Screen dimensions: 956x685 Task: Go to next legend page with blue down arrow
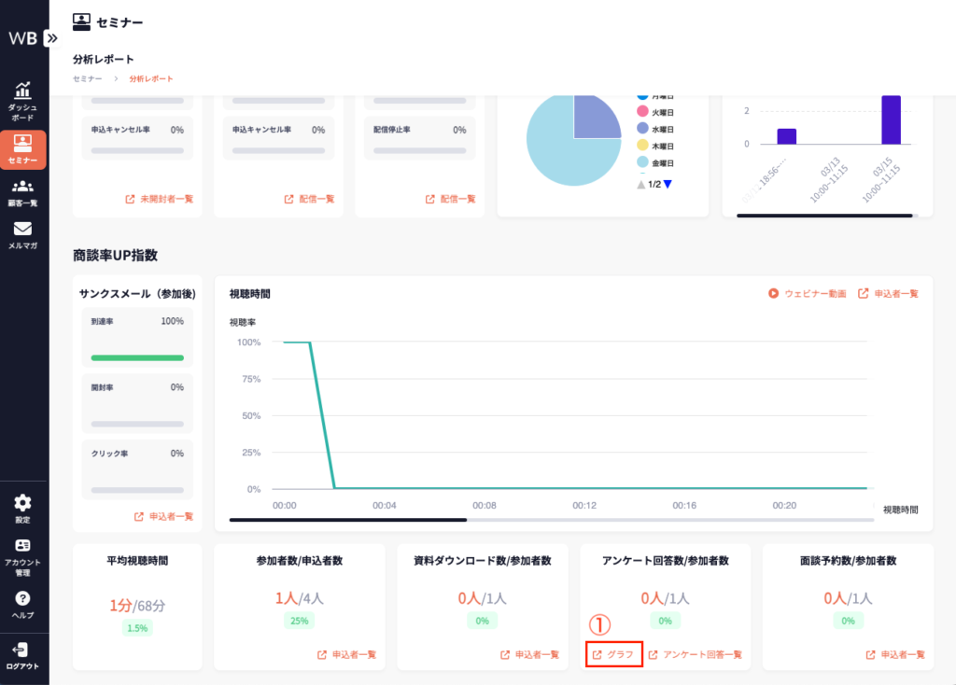tap(668, 184)
